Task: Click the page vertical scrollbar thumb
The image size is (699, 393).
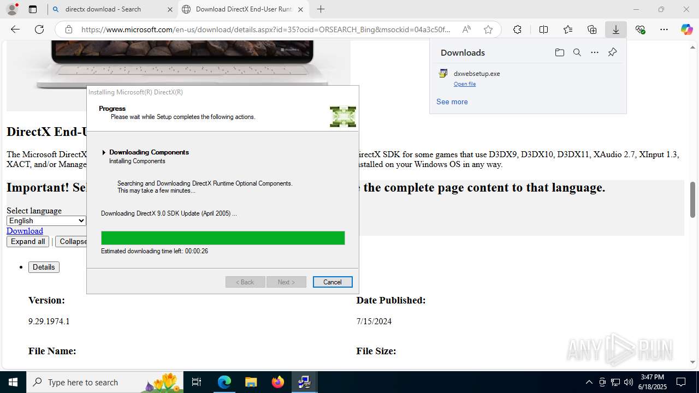Action: coord(692,200)
